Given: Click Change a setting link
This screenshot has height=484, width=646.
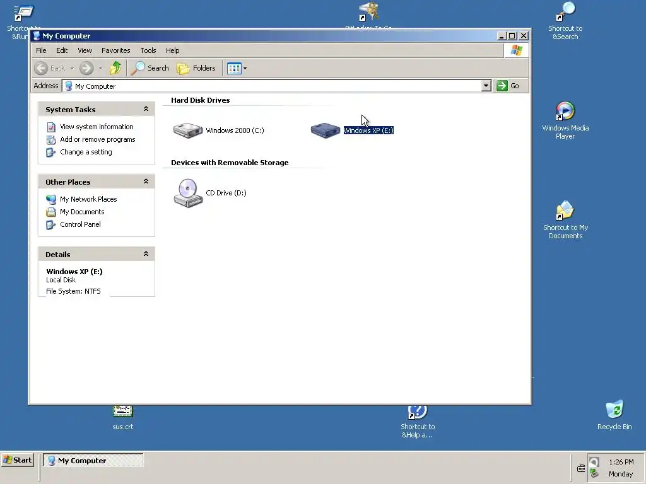Looking at the screenshot, I should coord(86,152).
